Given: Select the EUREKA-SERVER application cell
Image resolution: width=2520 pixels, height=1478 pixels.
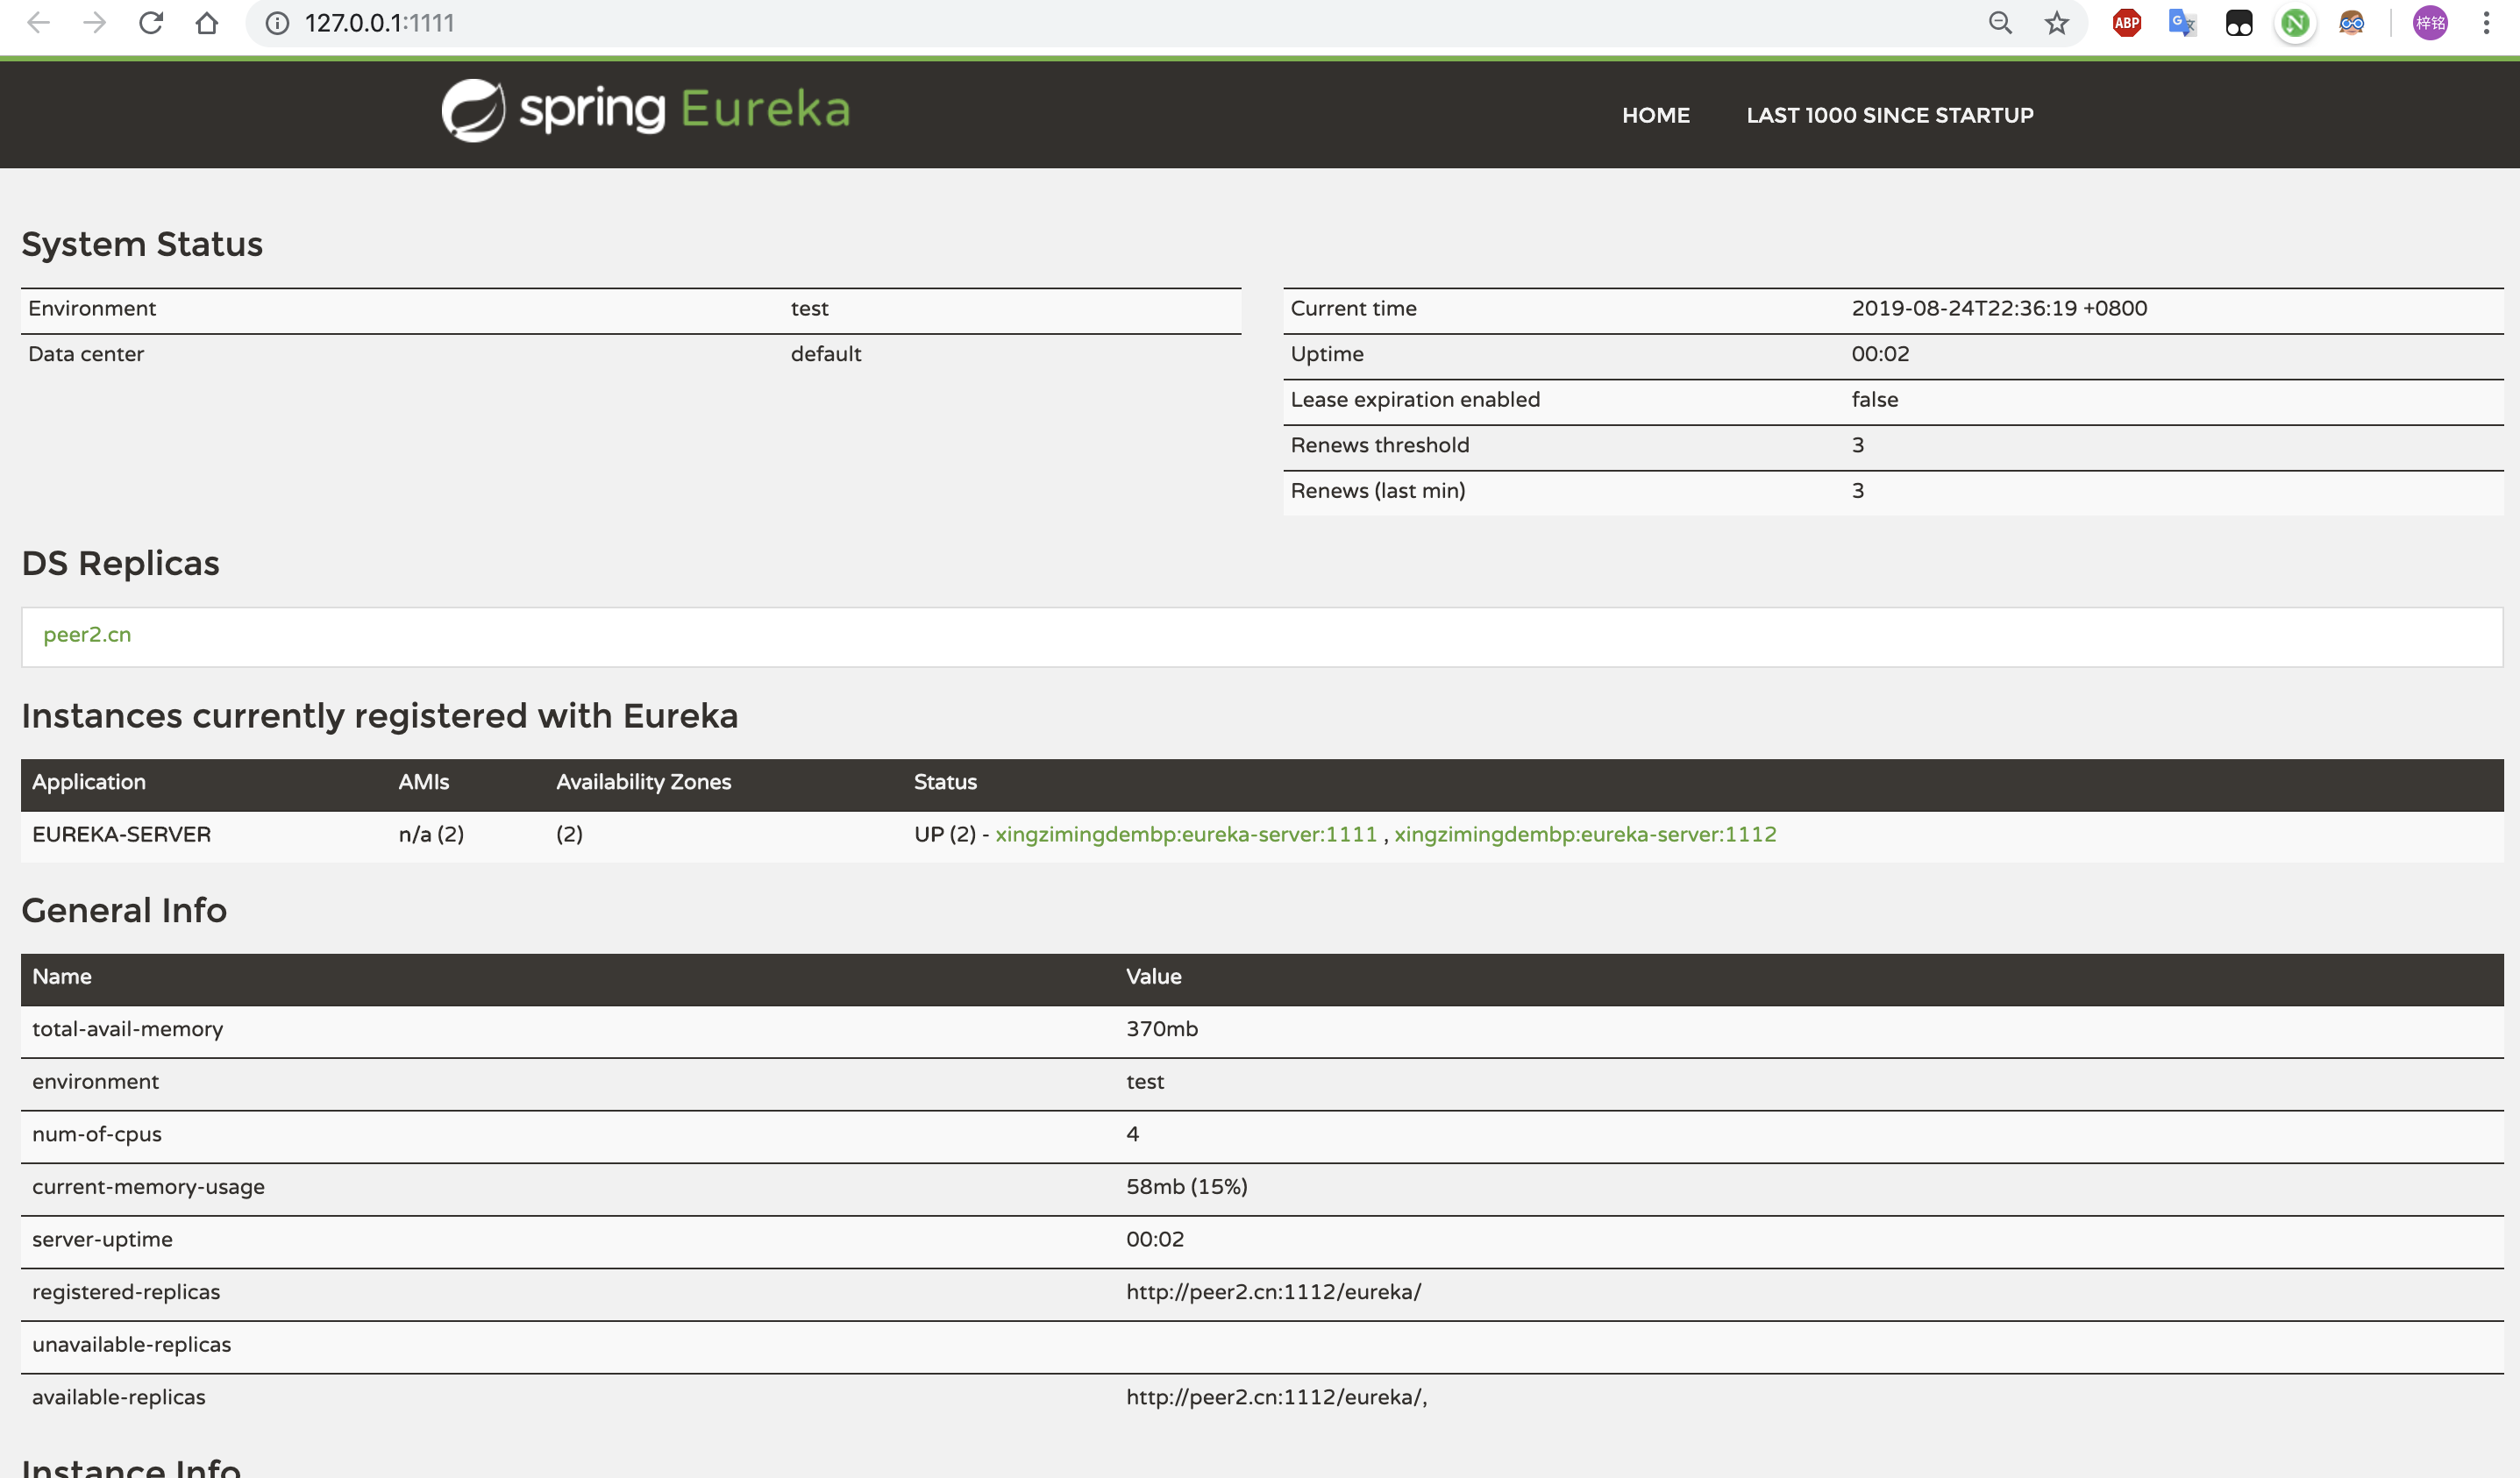Looking at the screenshot, I should (x=121, y=834).
